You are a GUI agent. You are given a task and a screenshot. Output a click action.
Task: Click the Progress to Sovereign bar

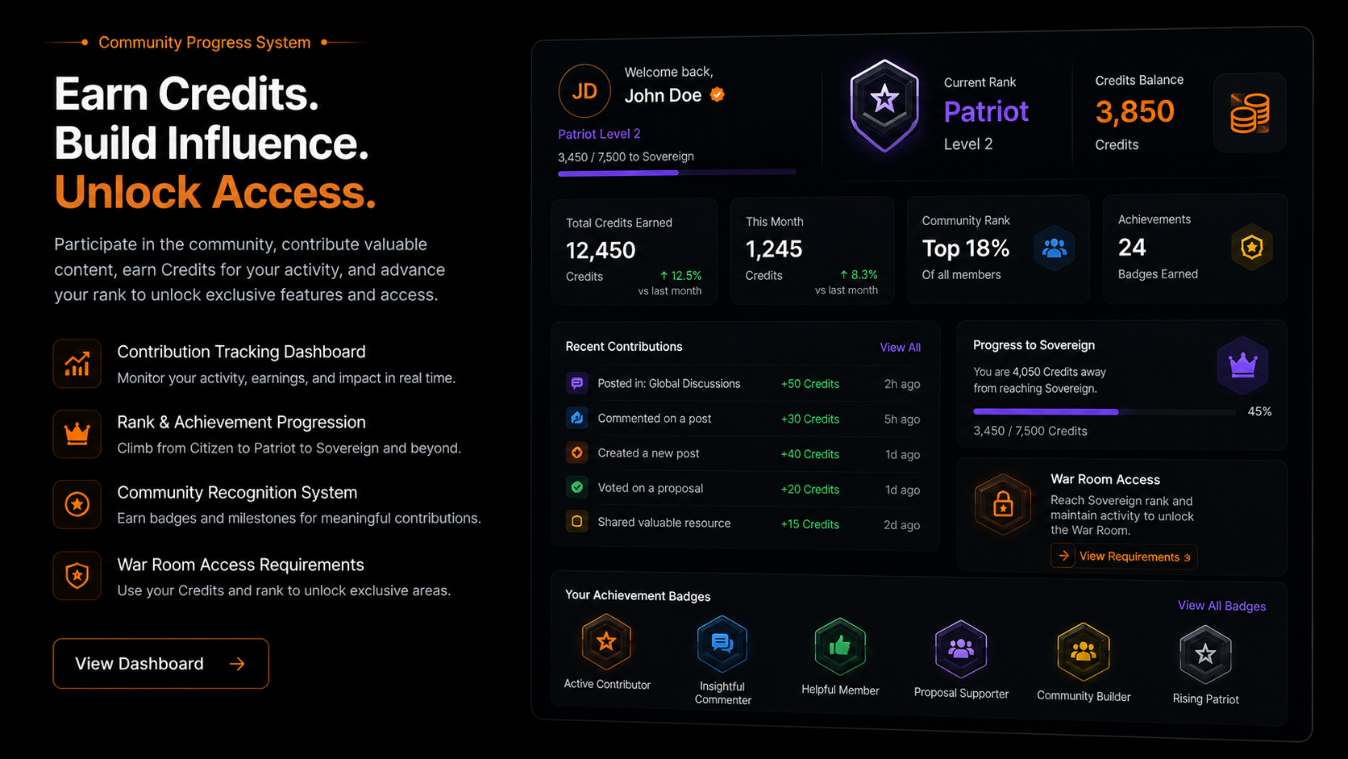1105,412
